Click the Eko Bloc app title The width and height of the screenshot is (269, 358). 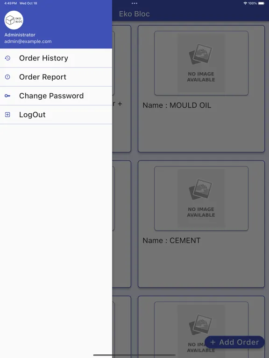(134, 14)
